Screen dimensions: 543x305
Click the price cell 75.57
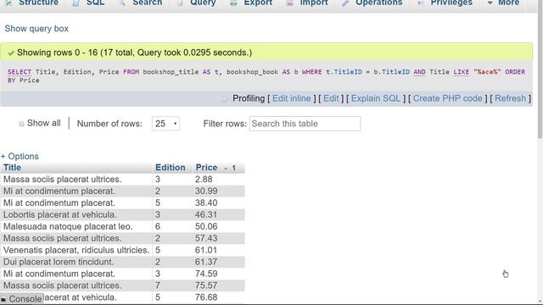[x=206, y=286]
